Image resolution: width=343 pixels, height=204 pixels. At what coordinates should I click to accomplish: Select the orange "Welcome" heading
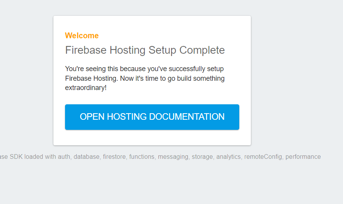[82, 36]
